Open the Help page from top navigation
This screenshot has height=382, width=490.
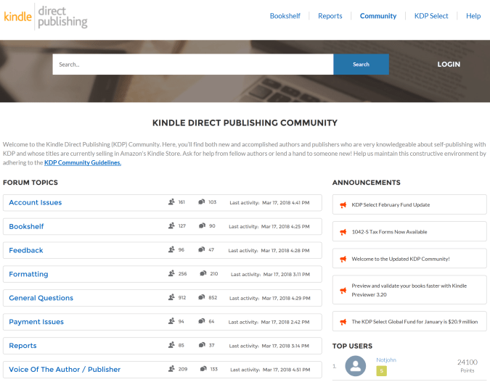[x=473, y=16]
